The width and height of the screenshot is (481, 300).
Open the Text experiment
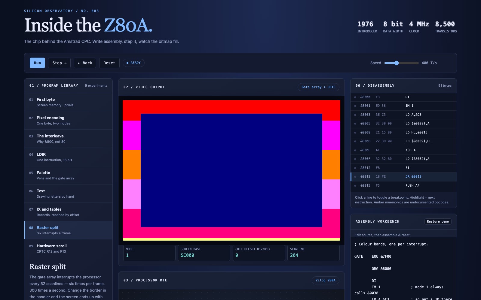pyautogui.click(x=69, y=193)
